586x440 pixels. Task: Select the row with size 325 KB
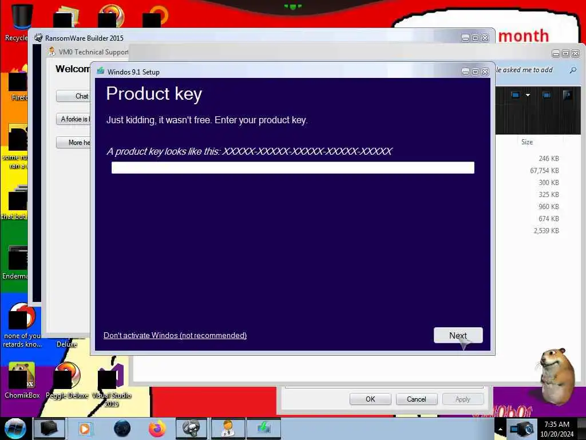coord(548,195)
